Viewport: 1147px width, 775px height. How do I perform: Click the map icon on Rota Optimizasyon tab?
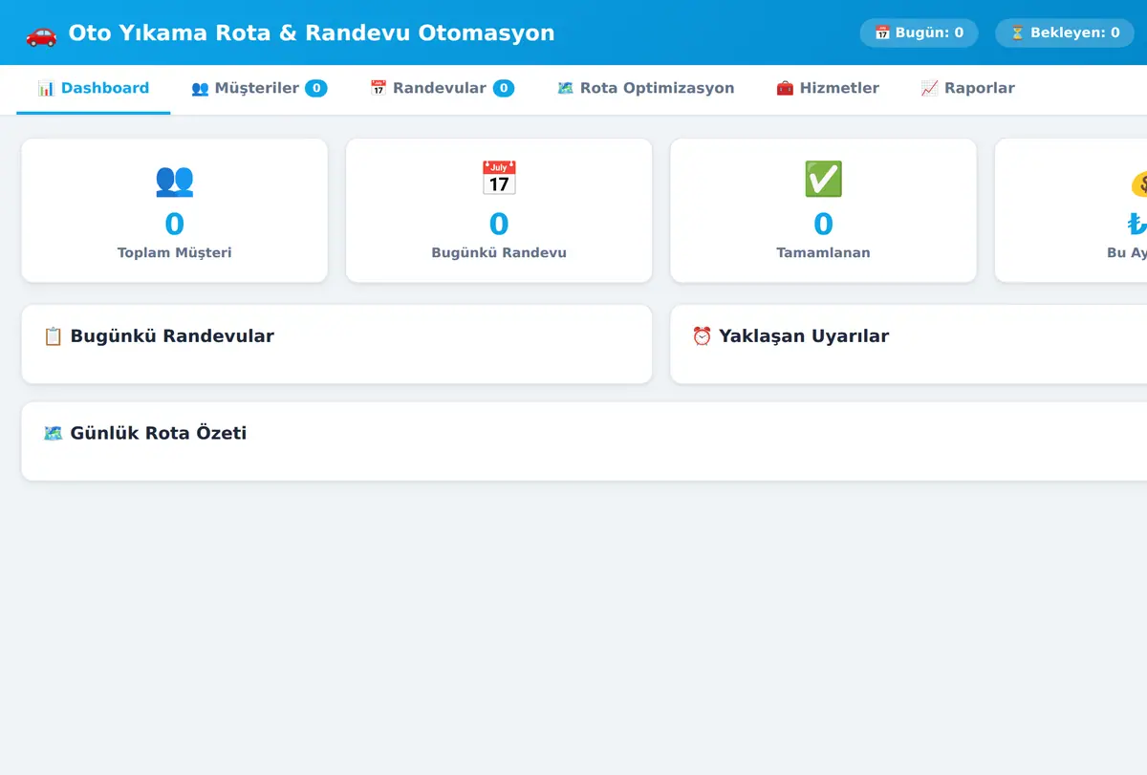(x=565, y=88)
